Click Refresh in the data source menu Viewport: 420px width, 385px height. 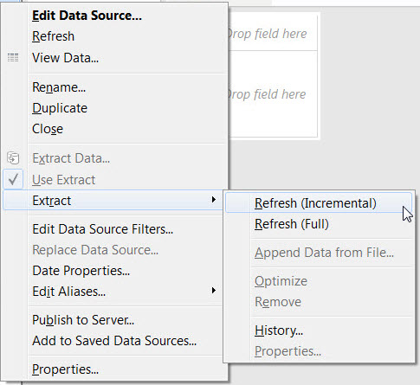pos(54,36)
